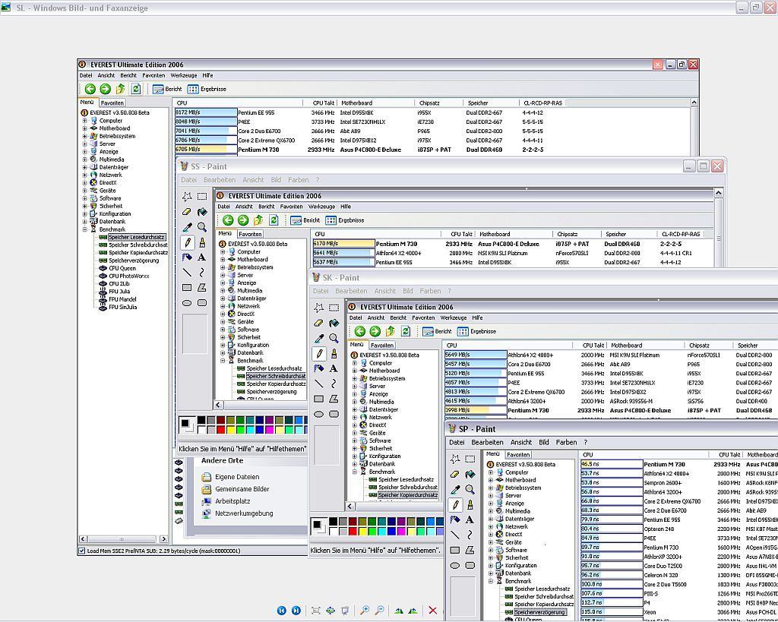This screenshot has width=778, height=622.
Task: Pick red swatch in SS - Paint palette
Action: (221, 430)
